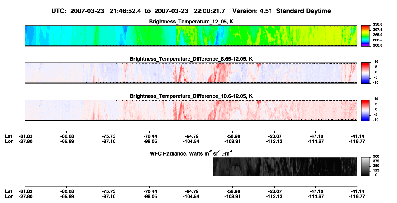Click longitude -65.89 on axis below WFC panel
Image resolution: width=397 pixels, height=203 pixels.
pyautogui.click(x=67, y=196)
